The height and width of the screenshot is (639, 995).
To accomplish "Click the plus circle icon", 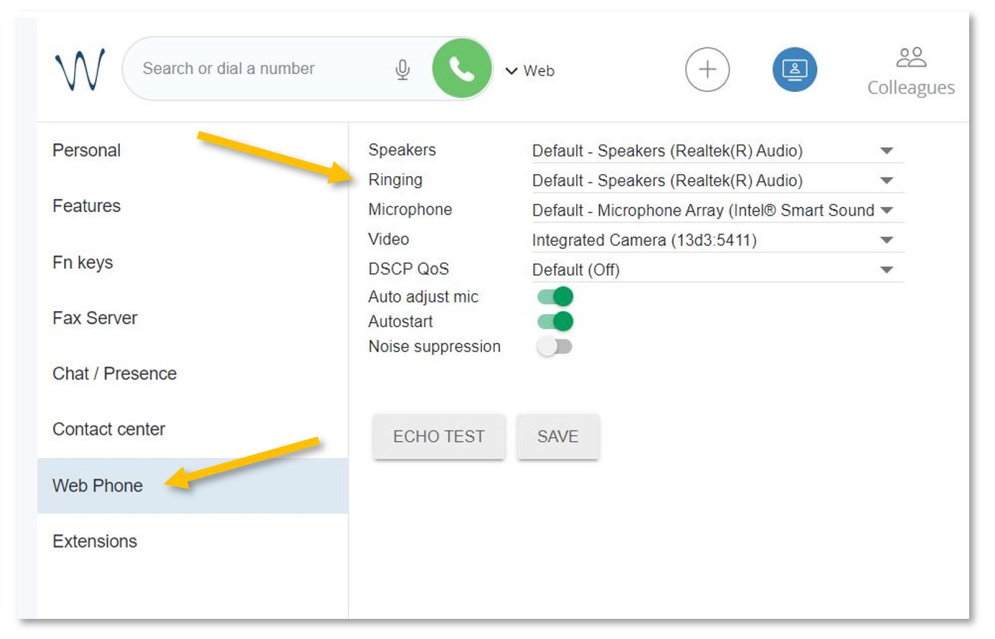I will click(x=707, y=70).
